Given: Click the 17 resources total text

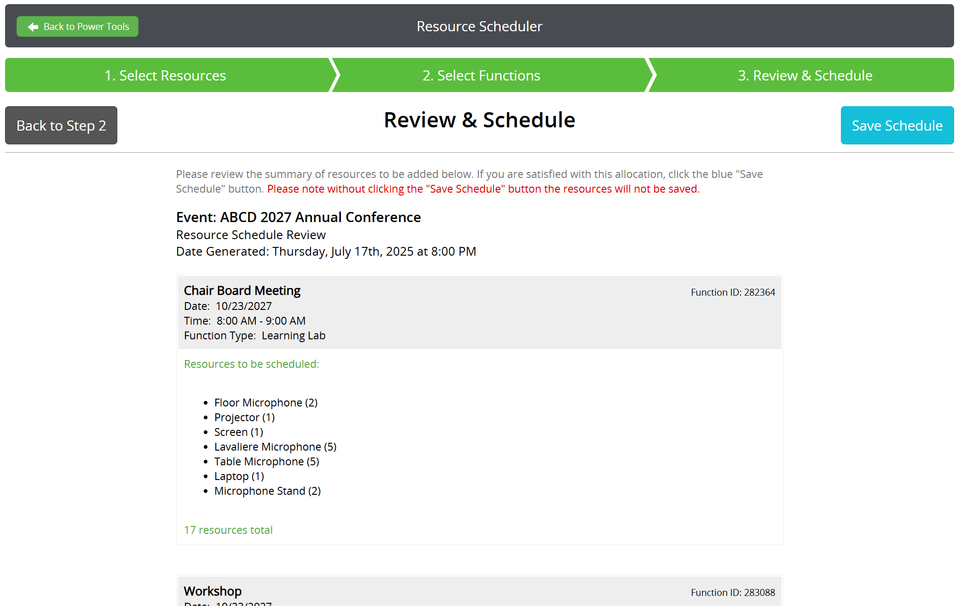Looking at the screenshot, I should [228, 530].
